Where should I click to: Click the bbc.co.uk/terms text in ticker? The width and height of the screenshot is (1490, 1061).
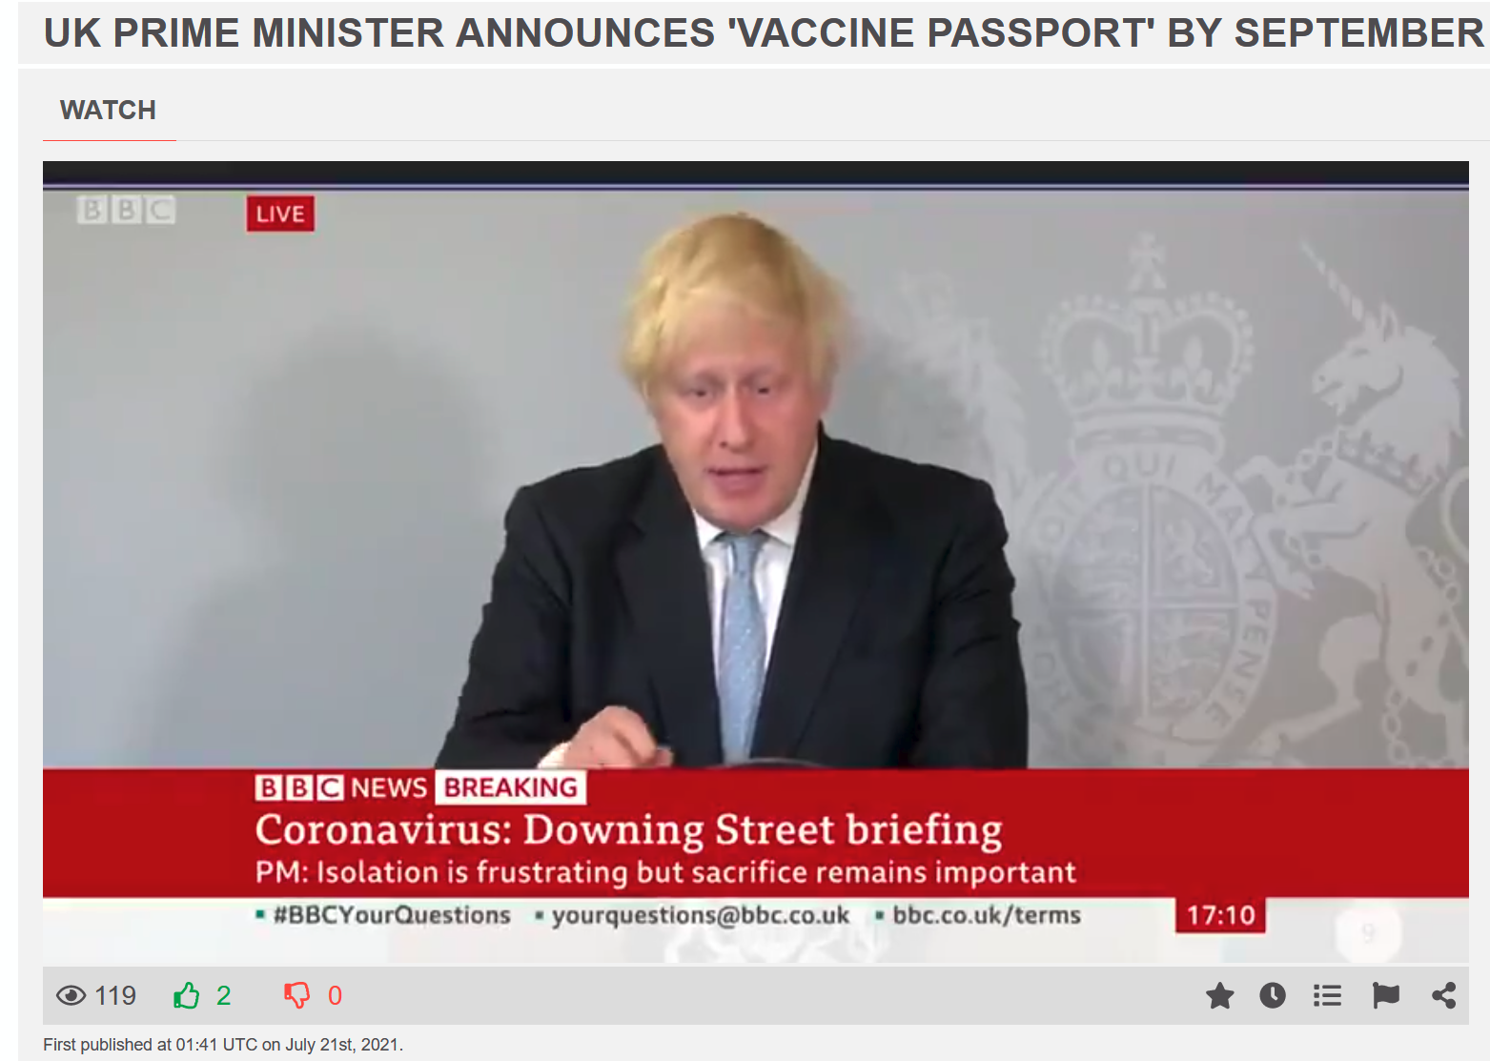987,915
